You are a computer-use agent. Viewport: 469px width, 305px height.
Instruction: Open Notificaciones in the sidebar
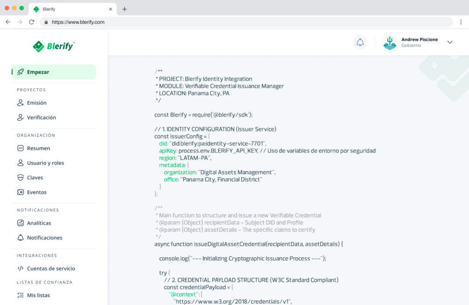(44, 238)
